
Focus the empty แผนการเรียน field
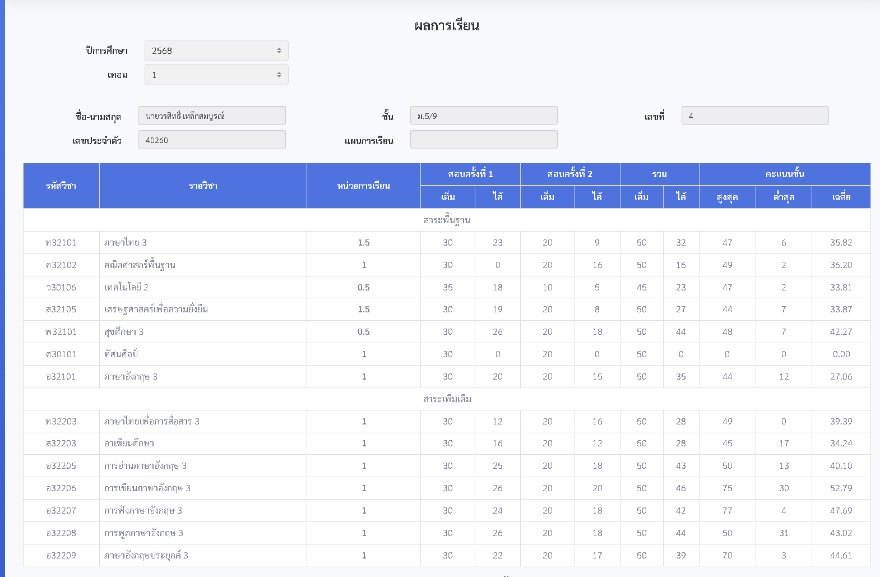(483, 140)
